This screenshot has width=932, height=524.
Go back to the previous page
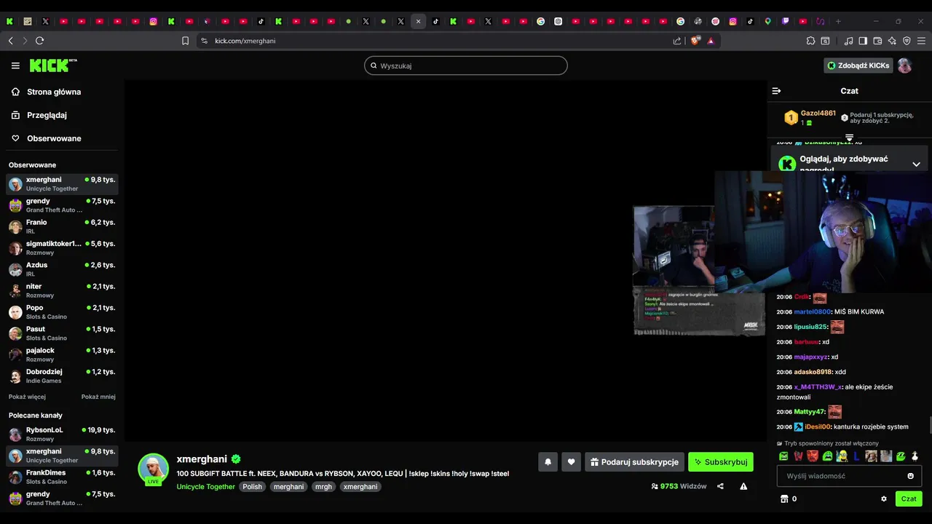tap(10, 41)
